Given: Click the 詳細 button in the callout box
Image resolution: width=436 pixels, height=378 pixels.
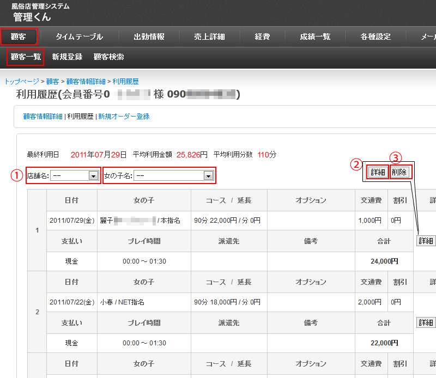Looking at the screenshot, I should (x=378, y=172).
